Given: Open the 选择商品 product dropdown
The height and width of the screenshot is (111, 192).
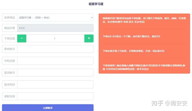Looking at the screenshot, I should [55, 18].
